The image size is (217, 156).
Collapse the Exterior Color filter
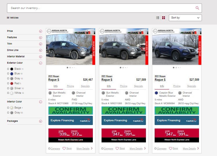click(x=41, y=63)
